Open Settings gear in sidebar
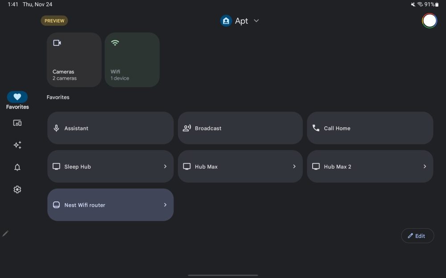This screenshot has width=446, height=278. click(17, 189)
